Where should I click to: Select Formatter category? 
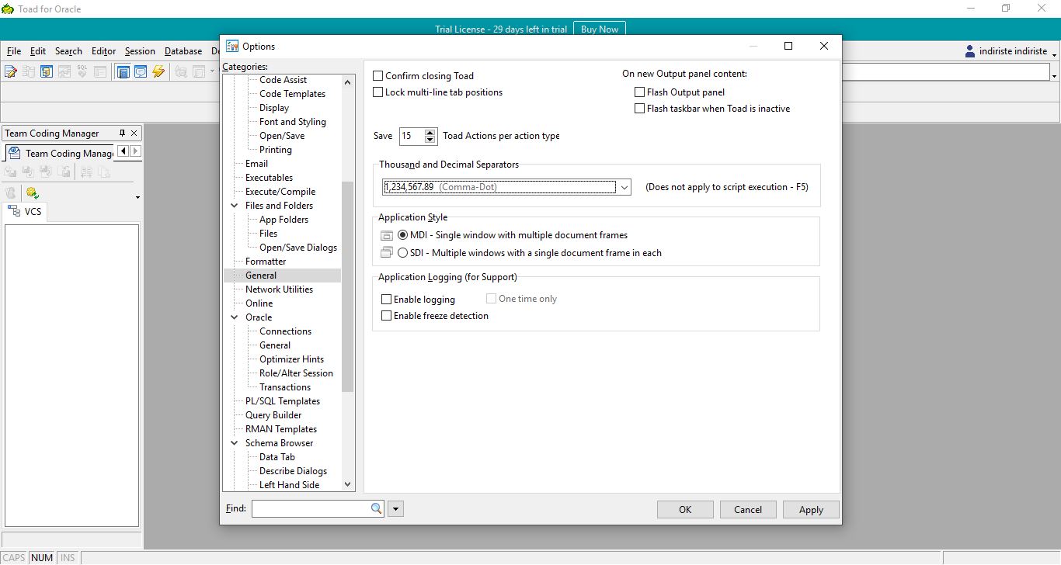click(x=266, y=262)
